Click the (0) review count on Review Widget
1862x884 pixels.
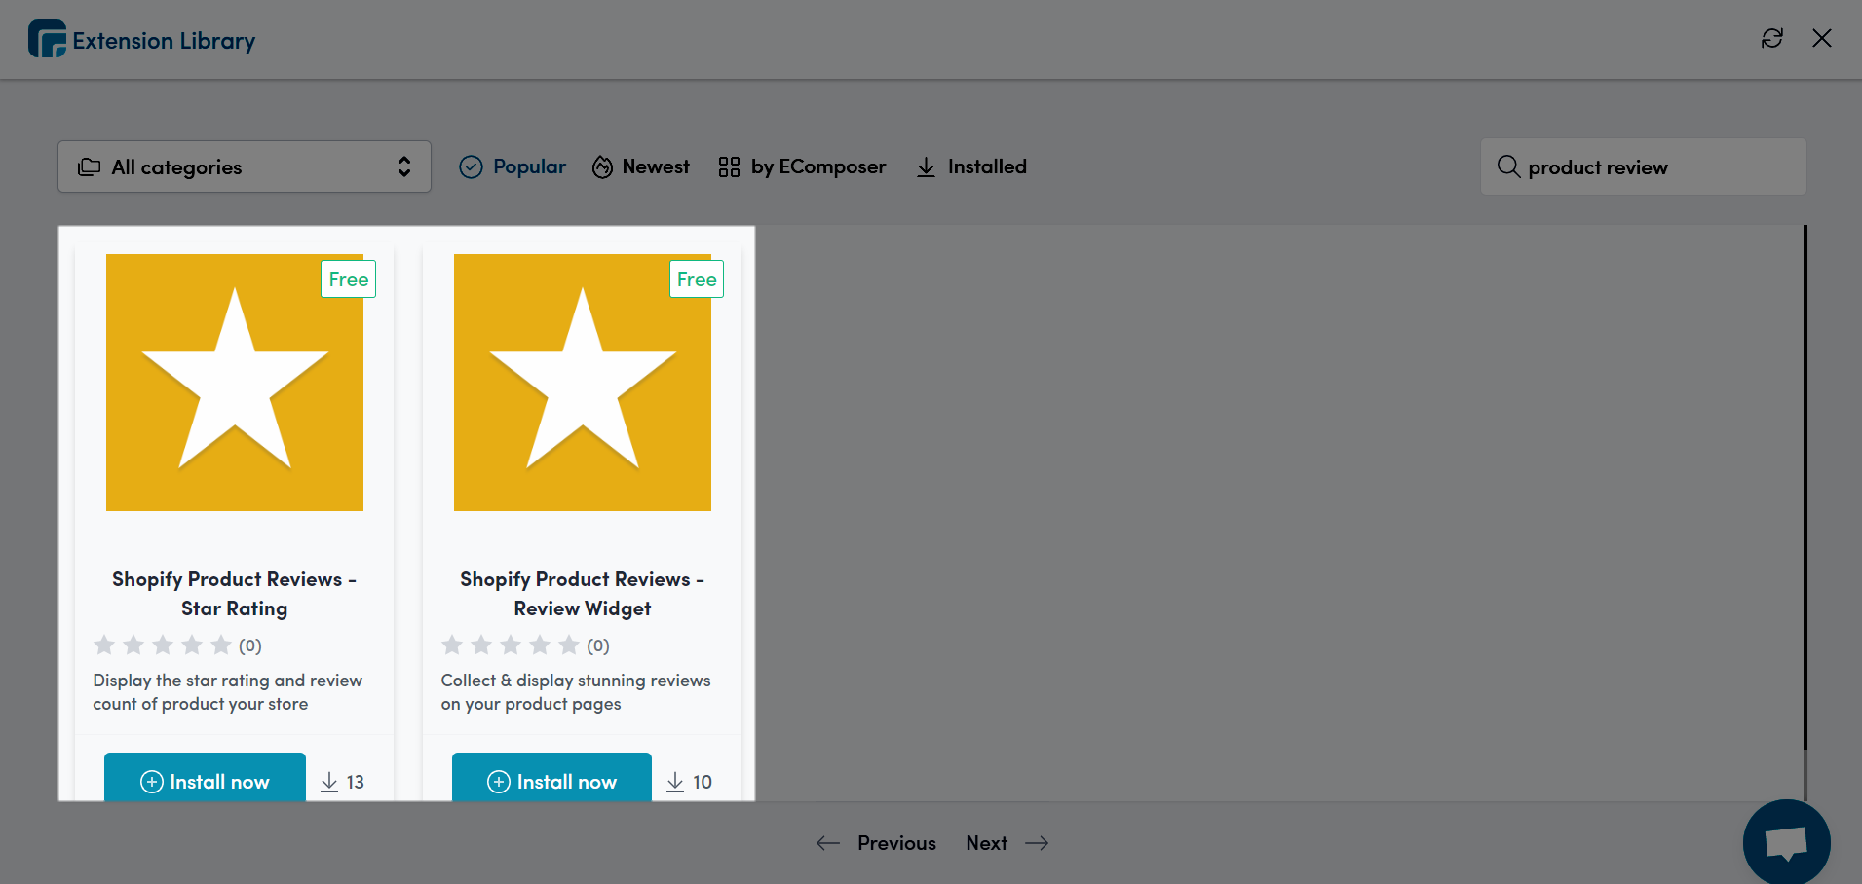[x=598, y=645]
